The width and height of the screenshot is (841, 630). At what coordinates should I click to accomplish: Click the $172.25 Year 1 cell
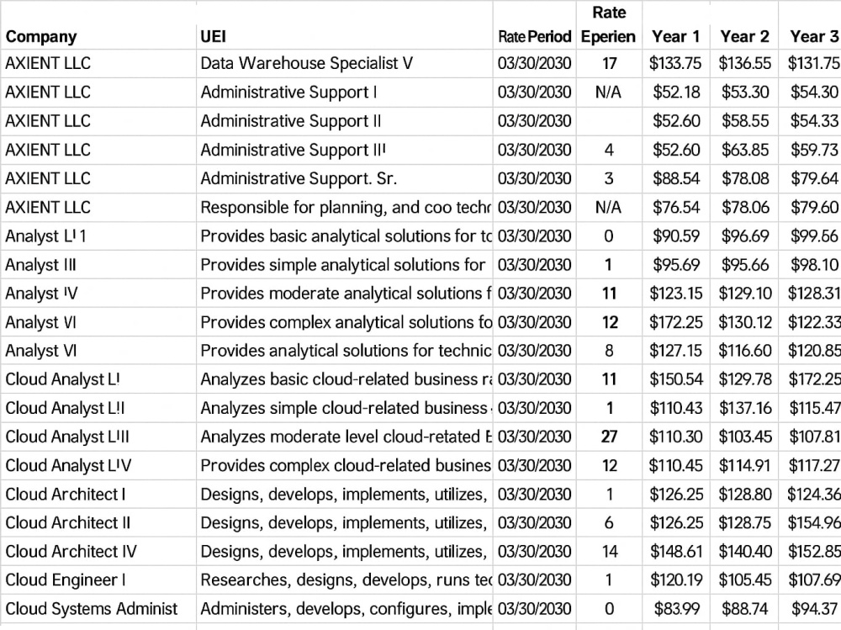click(x=676, y=322)
